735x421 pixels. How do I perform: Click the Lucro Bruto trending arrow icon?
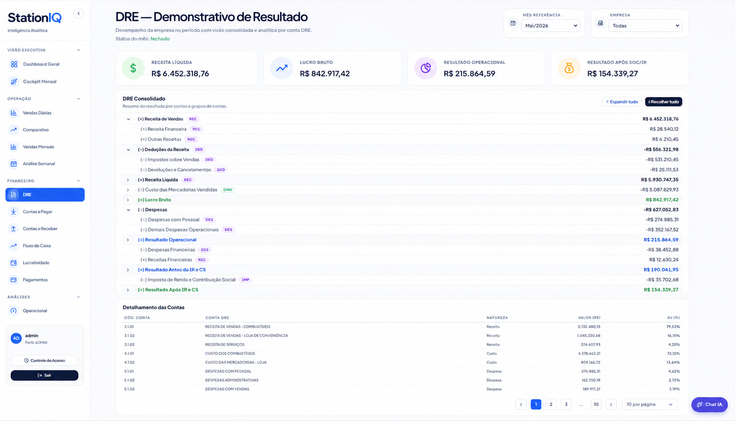click(x=281, y=68)
